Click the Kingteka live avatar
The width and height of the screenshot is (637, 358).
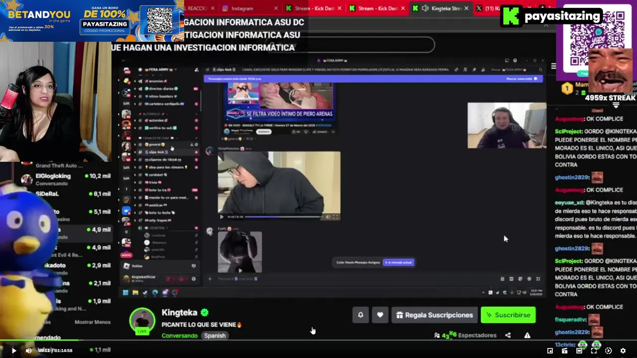142,321
